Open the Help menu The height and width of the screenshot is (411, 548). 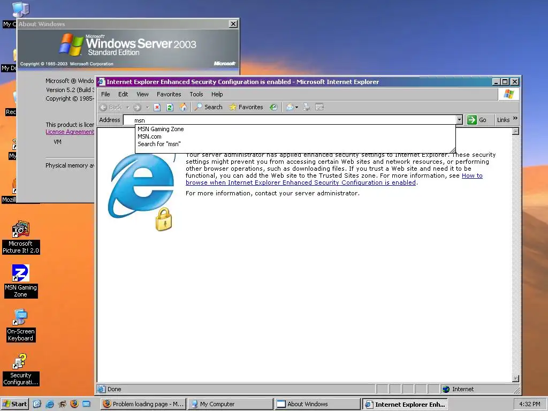pos(217,94)
